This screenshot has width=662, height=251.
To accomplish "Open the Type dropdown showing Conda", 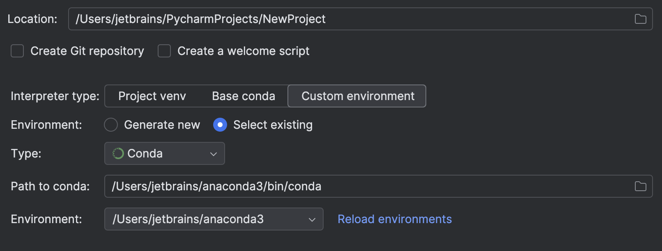I will [164, 153].
